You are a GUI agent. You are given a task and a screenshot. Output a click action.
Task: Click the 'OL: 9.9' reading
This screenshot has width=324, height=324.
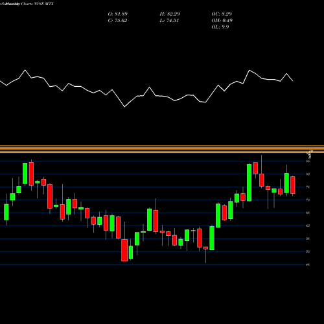pyautogui.click(x=220, y=27)
